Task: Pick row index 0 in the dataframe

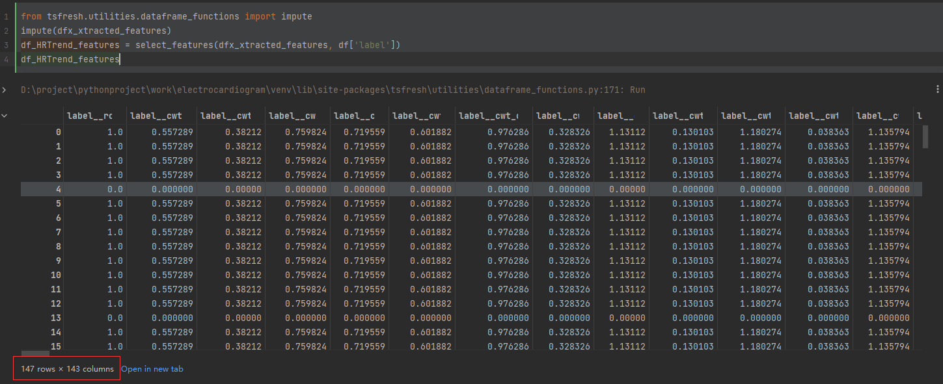Action: (x=59, y=132)
